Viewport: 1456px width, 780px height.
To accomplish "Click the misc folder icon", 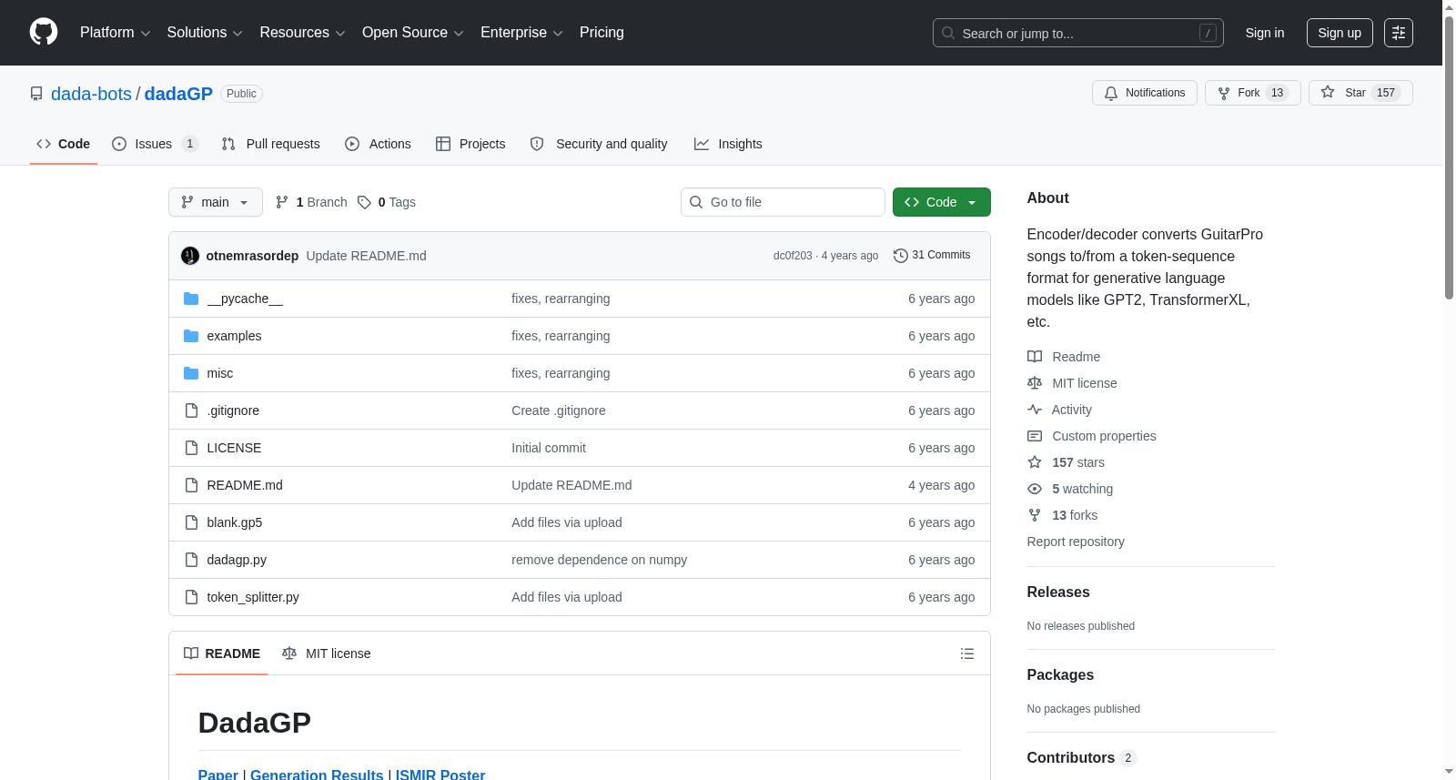I will click(x=191, y=373).
